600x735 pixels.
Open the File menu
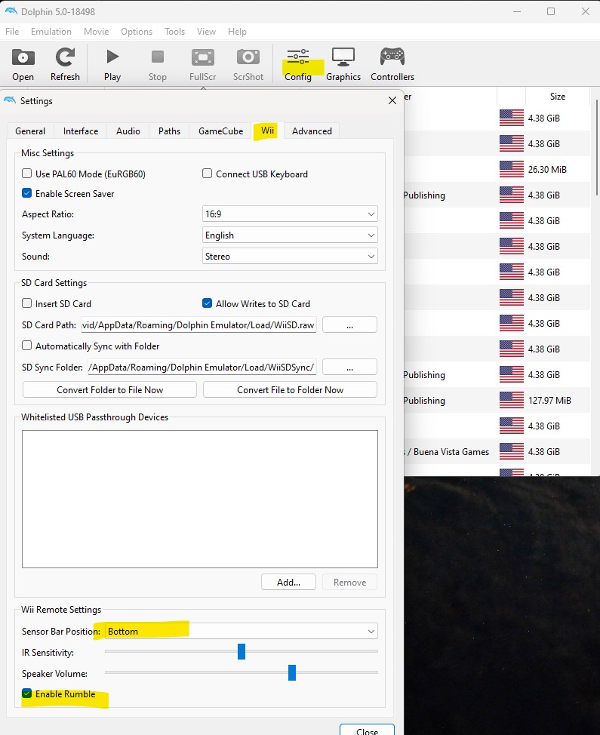pyautogui.click(x=12, y=32)
